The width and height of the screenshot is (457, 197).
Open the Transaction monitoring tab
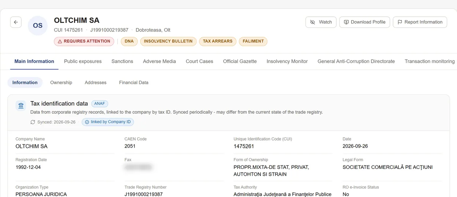(430, 61)
